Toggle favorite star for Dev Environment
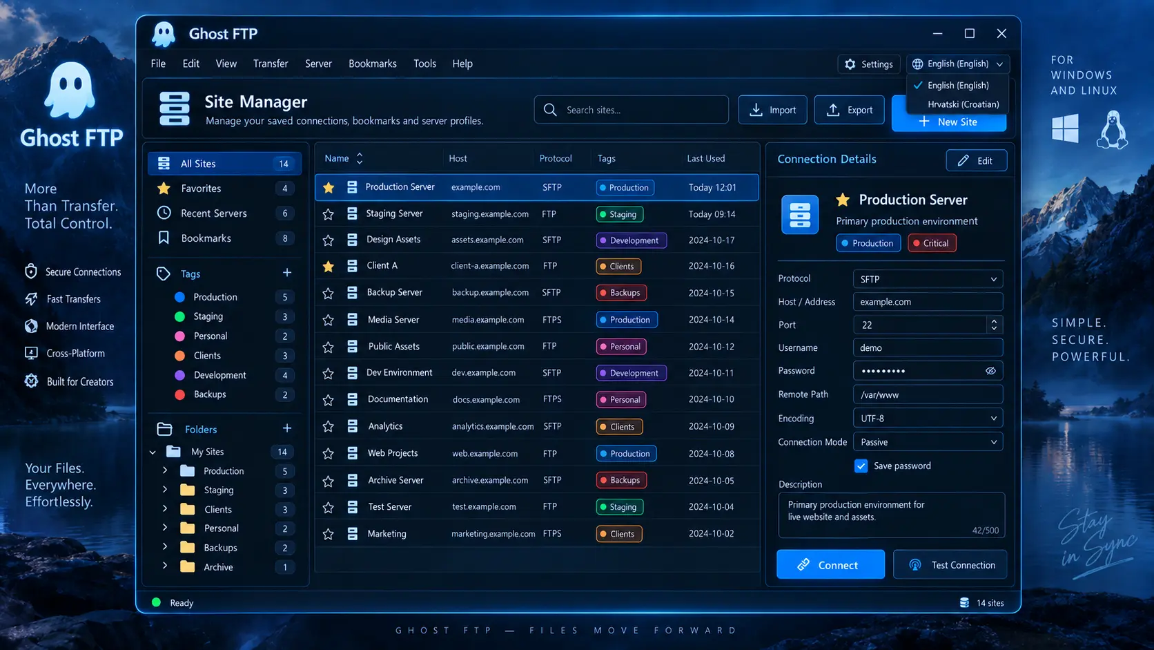1154x650 pixels. [329, 374]
